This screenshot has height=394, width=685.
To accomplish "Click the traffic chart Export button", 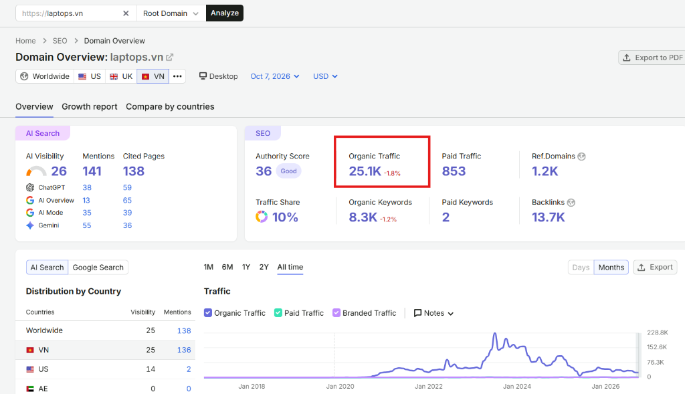I will [655, 268].
